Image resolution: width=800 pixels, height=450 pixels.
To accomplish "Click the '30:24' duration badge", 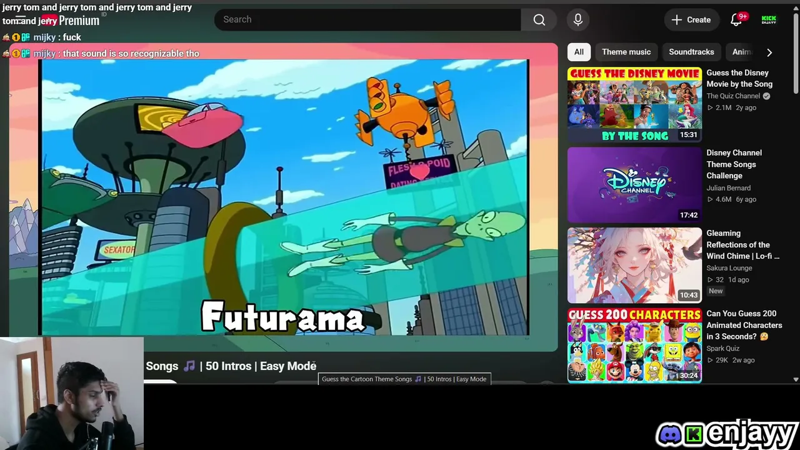I will pyautogui.click(x=688, y=376).
